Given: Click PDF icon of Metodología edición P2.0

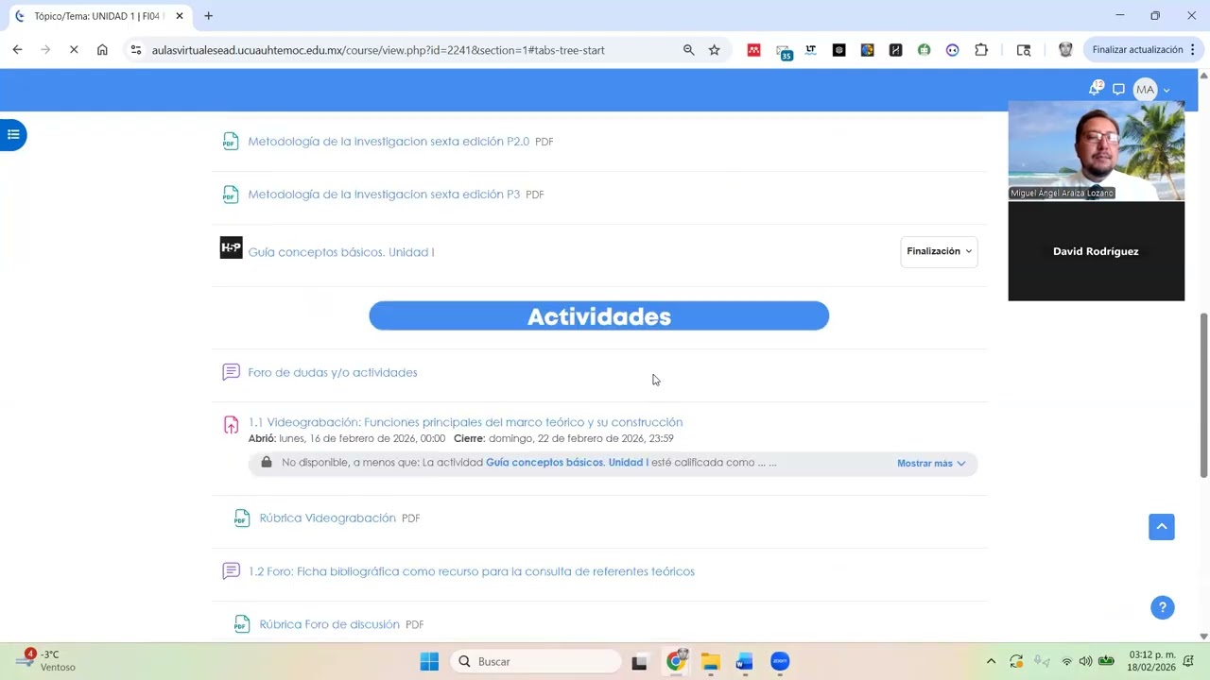Looking at the screenshot, I should click(231, 142).
